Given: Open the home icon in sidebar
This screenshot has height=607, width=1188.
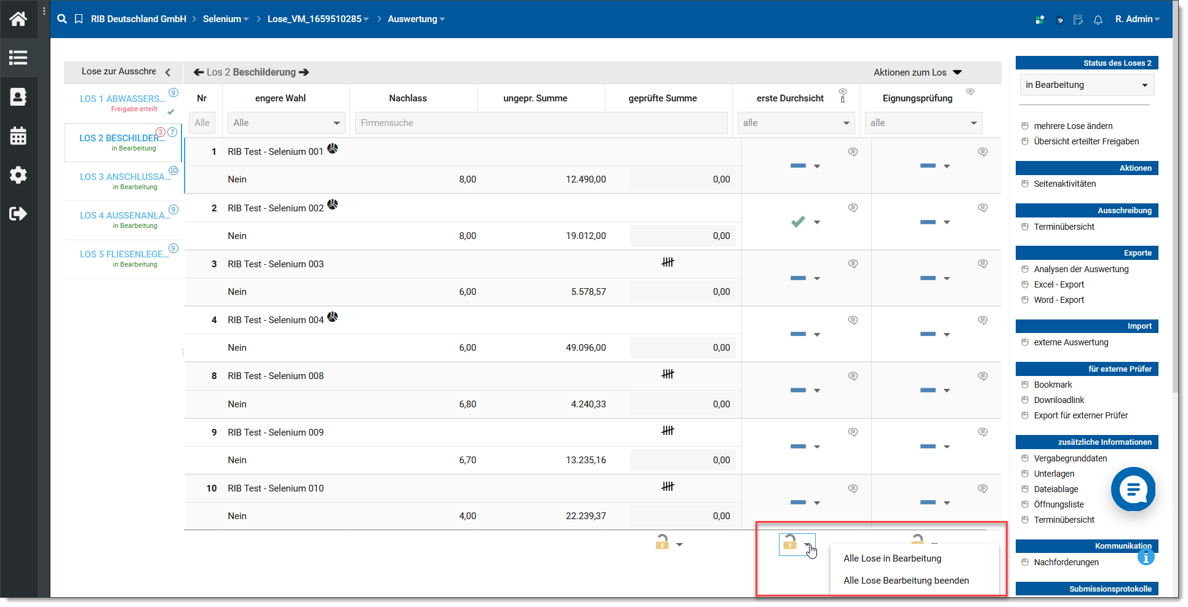Looking at the screenshot, I should 18,19.
